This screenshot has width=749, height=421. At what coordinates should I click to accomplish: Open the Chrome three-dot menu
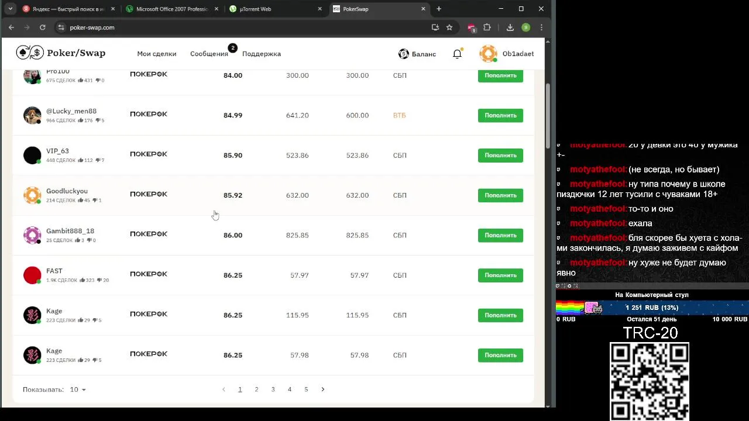541,27
